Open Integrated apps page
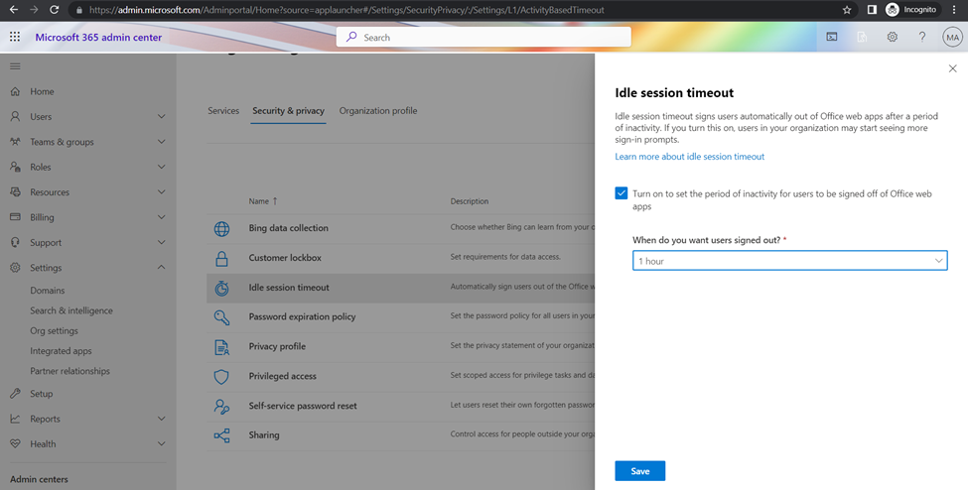 (62, 350)
